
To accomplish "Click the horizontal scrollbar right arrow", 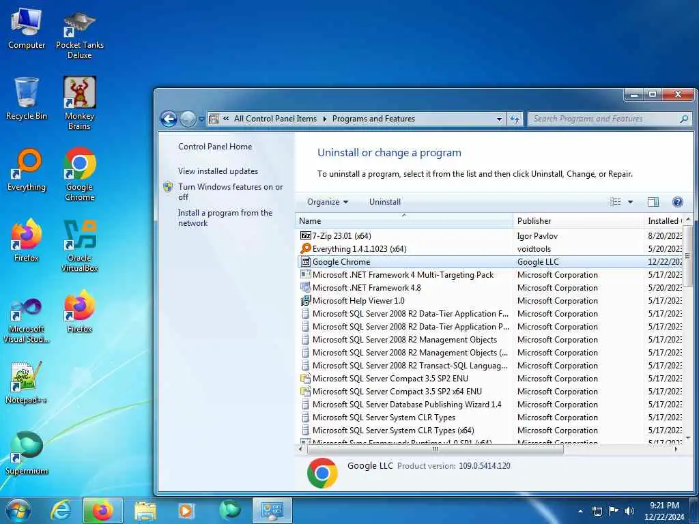I will tap(676, 449).
